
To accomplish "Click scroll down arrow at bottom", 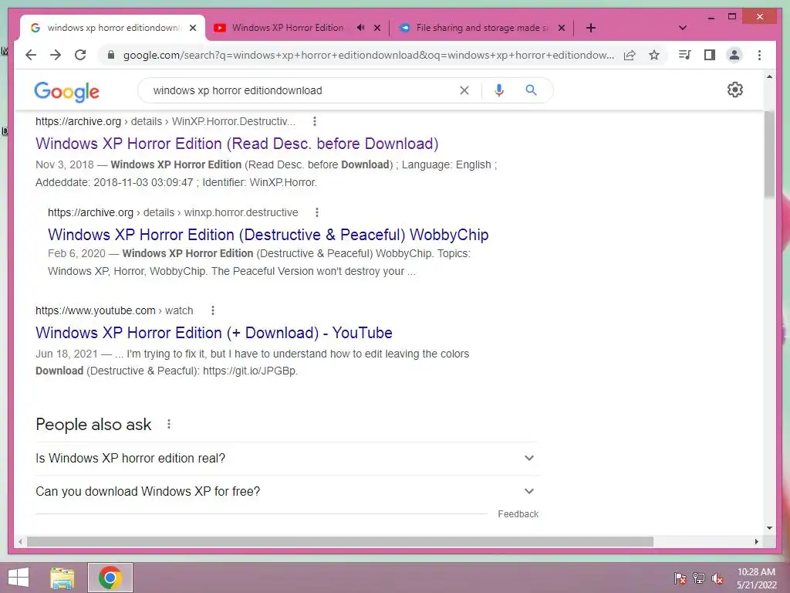I will pyautogui.click(x=769, y=528).
